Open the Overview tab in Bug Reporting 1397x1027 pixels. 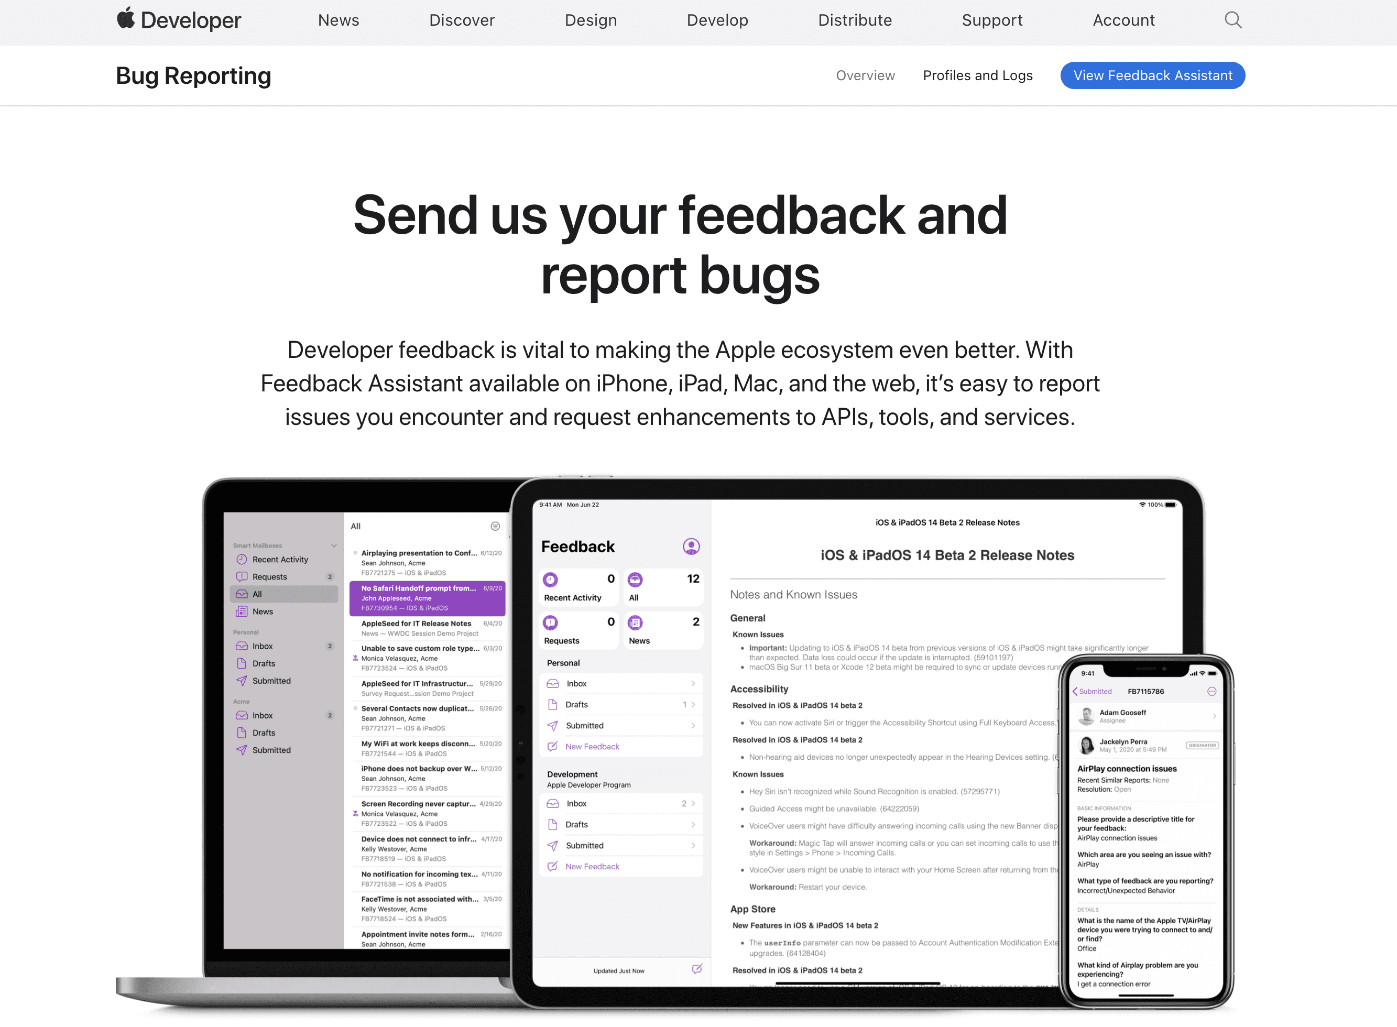(866, 75)
